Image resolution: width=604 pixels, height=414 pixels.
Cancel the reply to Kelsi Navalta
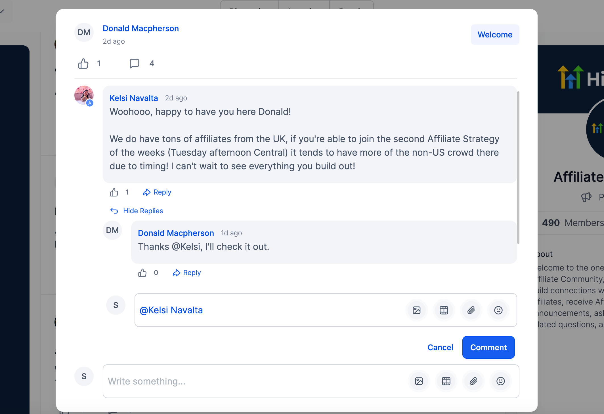[440, 347]
